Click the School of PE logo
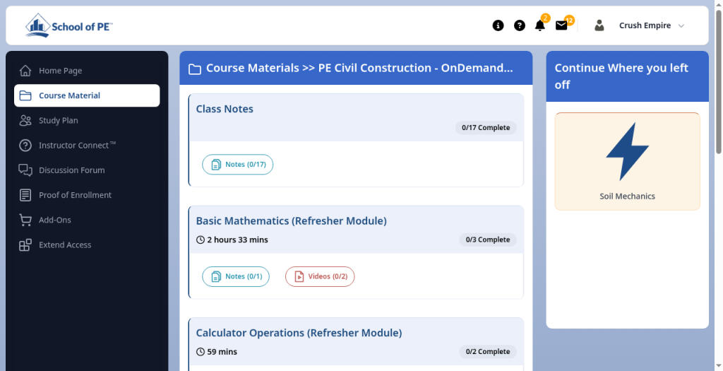The width and height of the screenshot is (723, 371). click(x=68, y=25)
